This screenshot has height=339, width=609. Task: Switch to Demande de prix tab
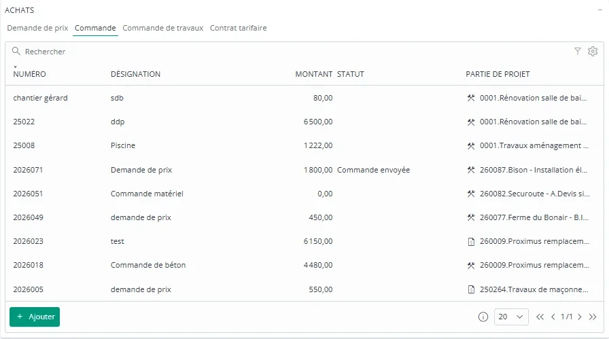tap(37, 28)
